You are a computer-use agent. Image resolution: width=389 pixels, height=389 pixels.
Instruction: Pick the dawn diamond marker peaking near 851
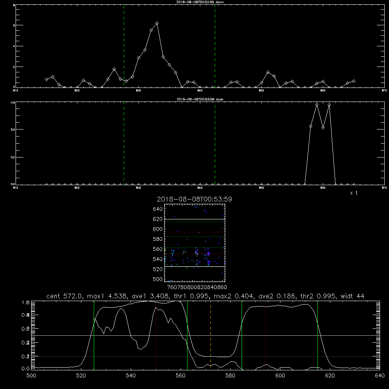click(x=268, y=72)
